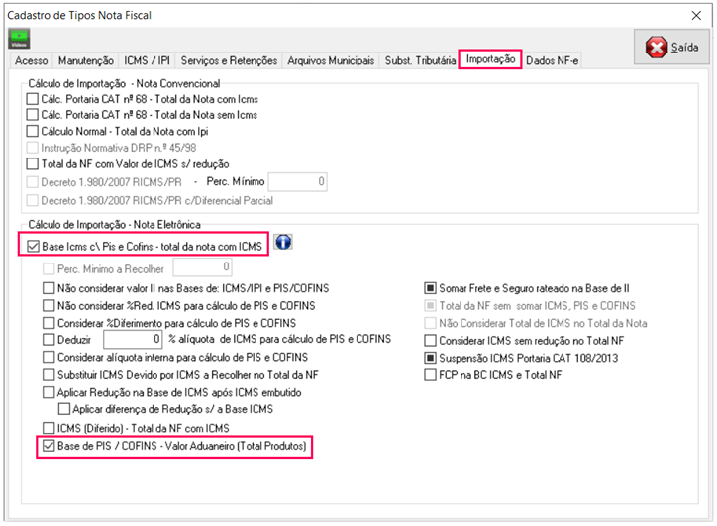
Task: Uncheck Base de PIS / COFINS Valor Aduaneiro
Action: click(49, 448)
